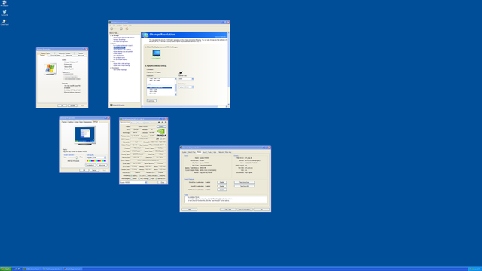Open File menu in NVIDIA Control Panel

111,25
